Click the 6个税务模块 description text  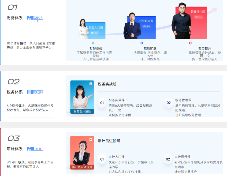pos(30,108)
